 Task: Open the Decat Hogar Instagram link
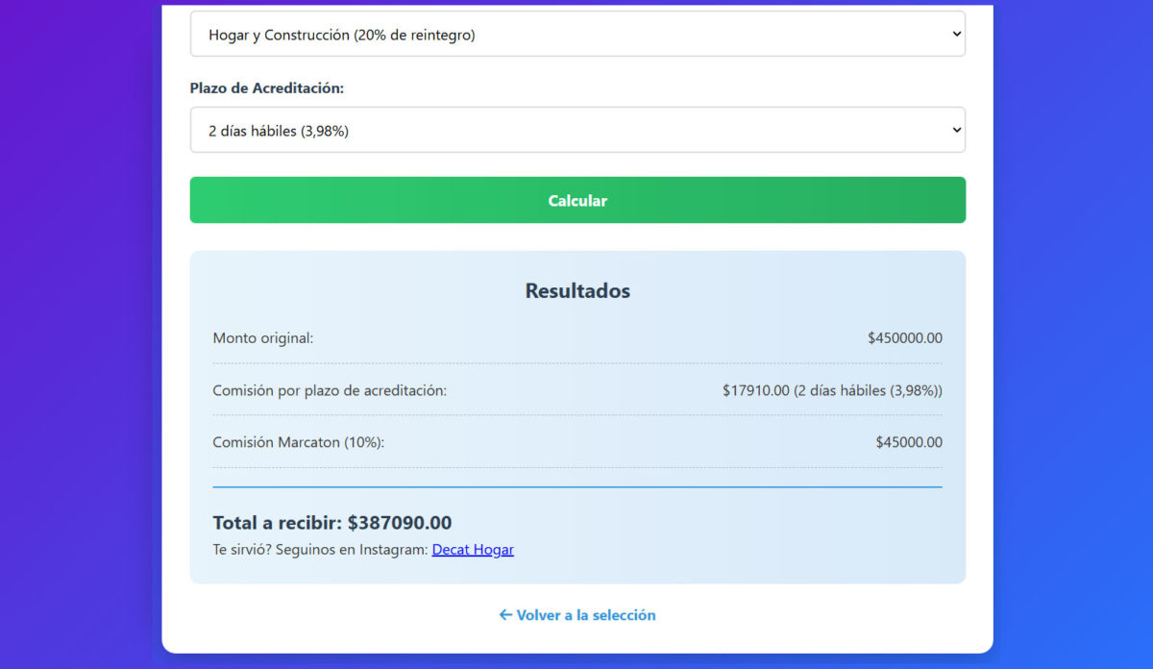point(473,550)
